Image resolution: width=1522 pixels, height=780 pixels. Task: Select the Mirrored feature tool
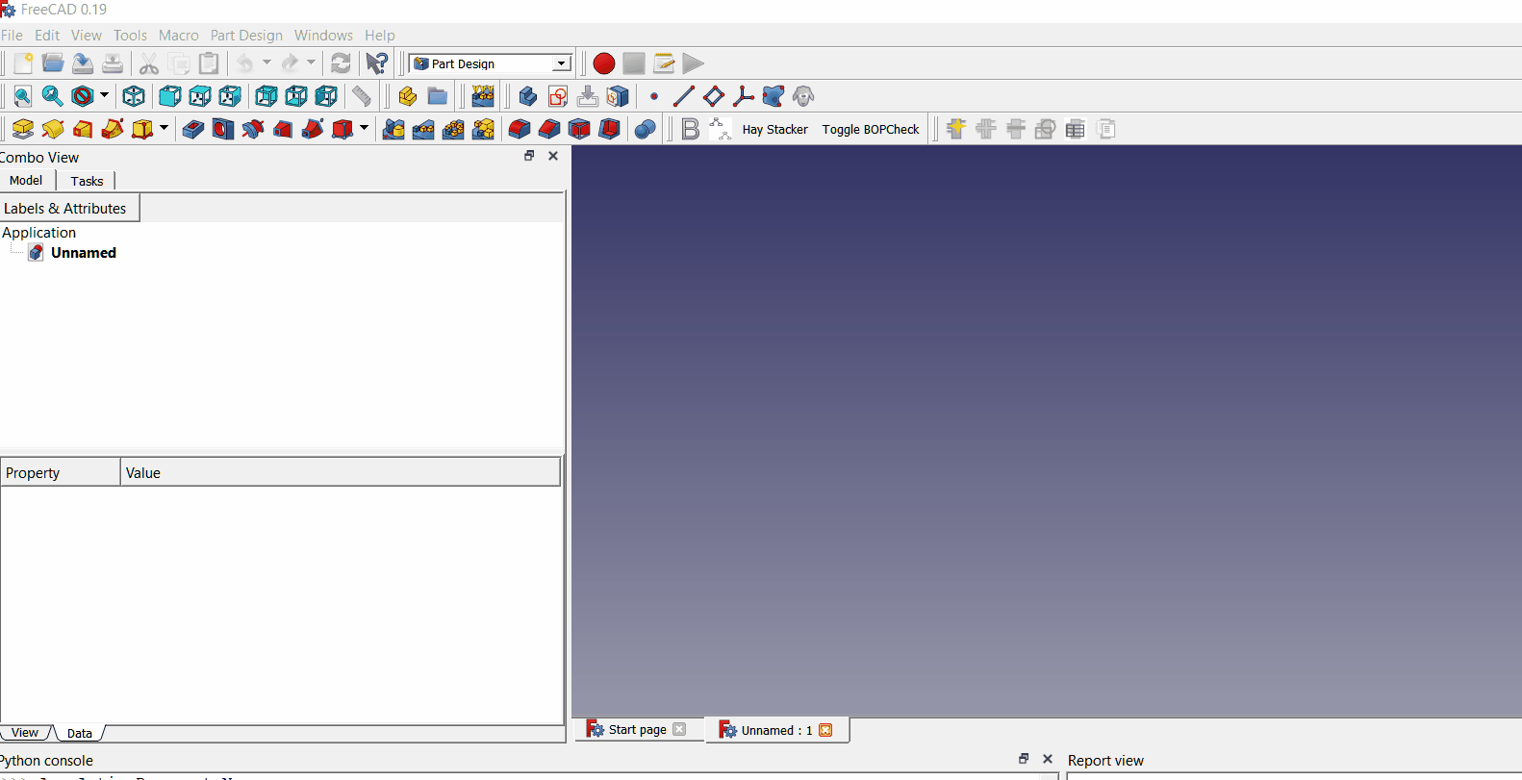coord(393,129)
